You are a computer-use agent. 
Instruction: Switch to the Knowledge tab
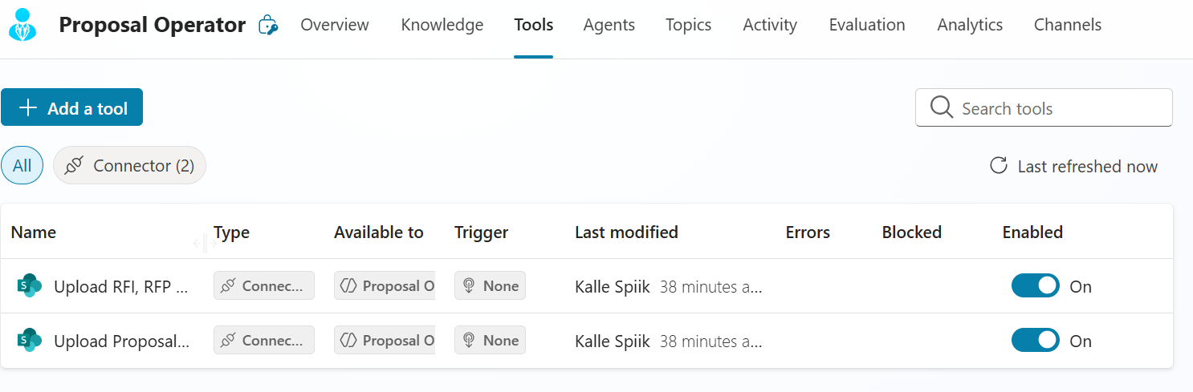click(x=442, y=25)
